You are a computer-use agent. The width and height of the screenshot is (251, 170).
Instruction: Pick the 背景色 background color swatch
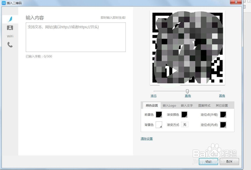pos(159,125)
